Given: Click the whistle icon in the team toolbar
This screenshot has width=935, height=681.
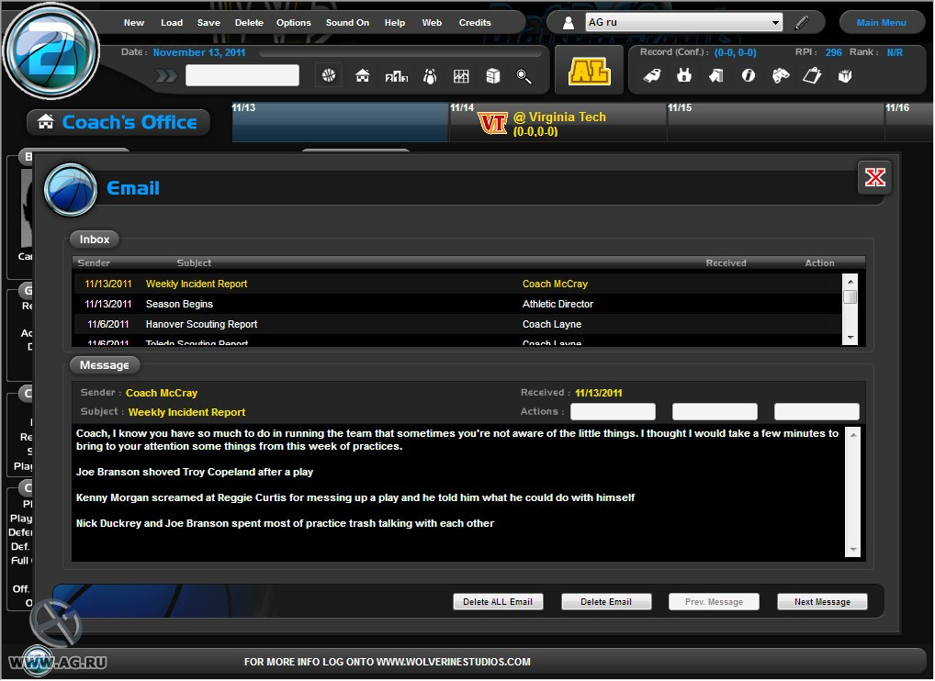Looking at the screenshot, I should (652, 75).
